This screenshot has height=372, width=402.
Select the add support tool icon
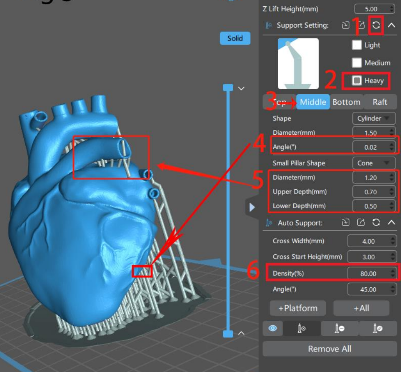tap(302, 328)
